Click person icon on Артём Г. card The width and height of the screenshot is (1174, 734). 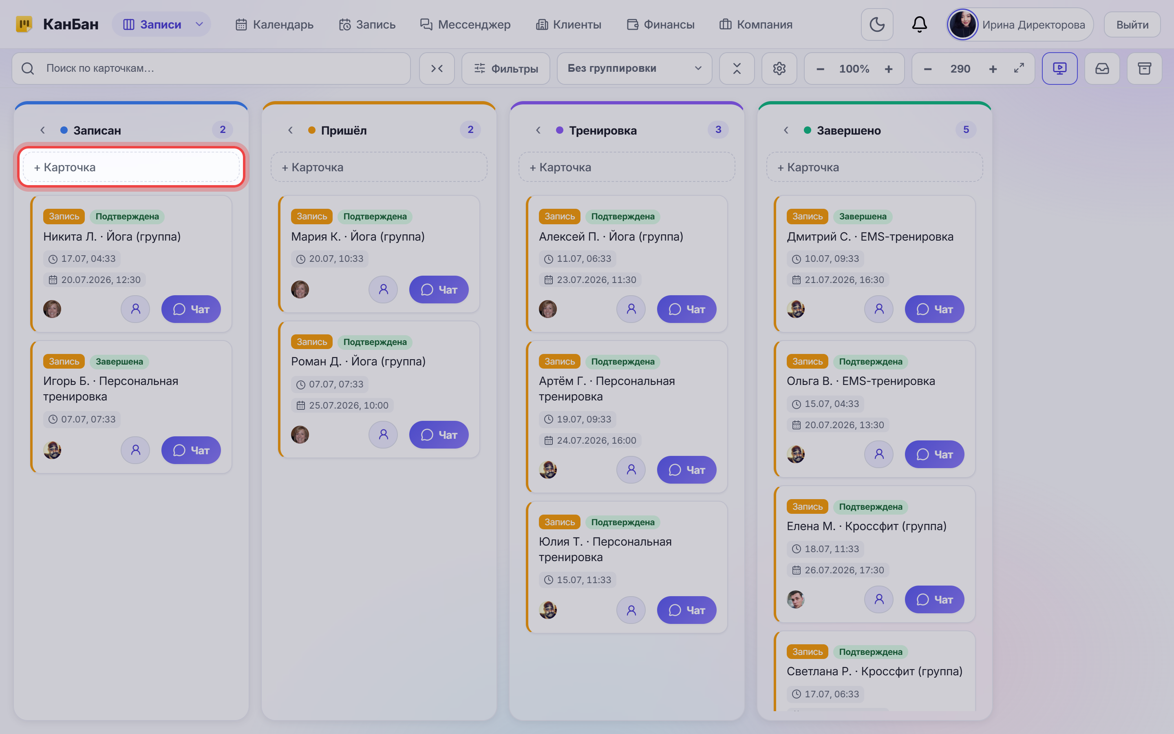click(x=631, y=470)
